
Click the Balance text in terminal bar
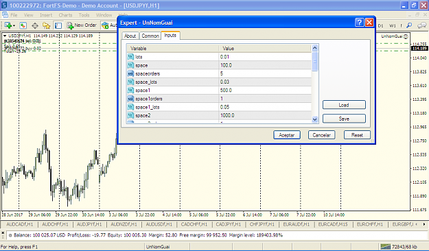point(39,235)
